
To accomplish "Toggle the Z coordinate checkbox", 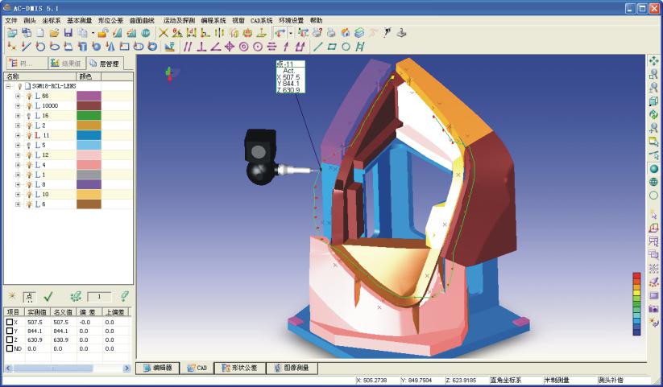I will point(10,340).
